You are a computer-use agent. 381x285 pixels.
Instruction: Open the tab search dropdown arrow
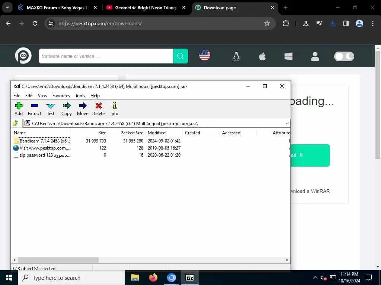click(x=7, y=7)
